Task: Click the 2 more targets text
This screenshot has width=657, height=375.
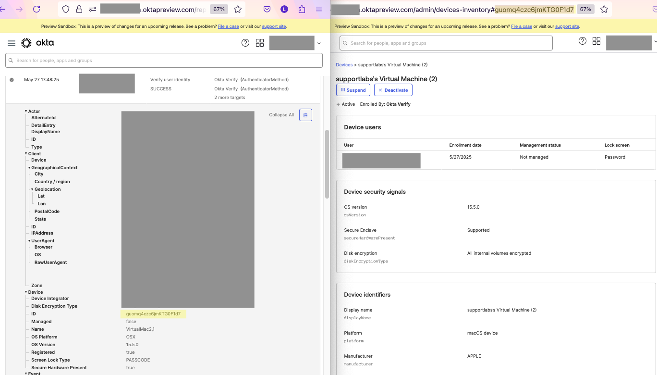Action: [x=230, y=98]
